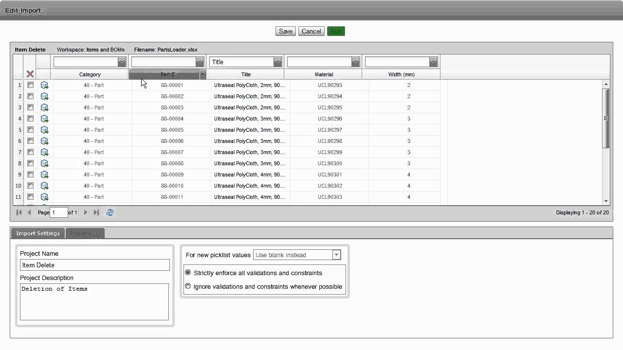The image size is (623, 350).
Task: Select Strictly enforce all validations radio
Action: point(188,273)
